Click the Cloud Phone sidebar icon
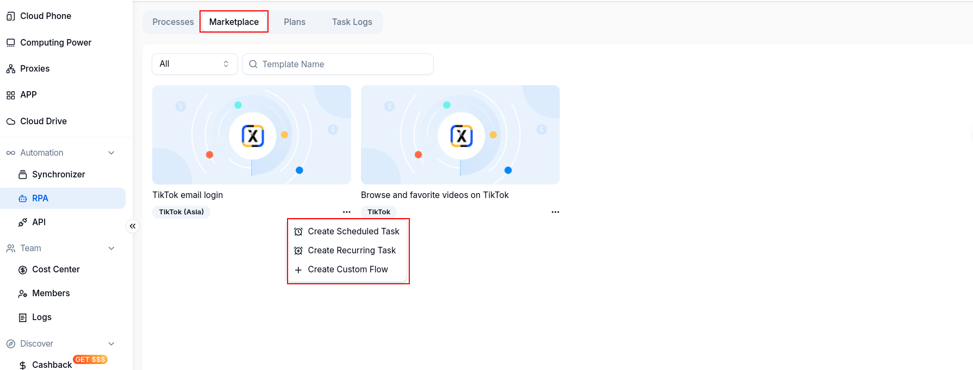The width and height of the screenshot is (973, 370). 10,16
